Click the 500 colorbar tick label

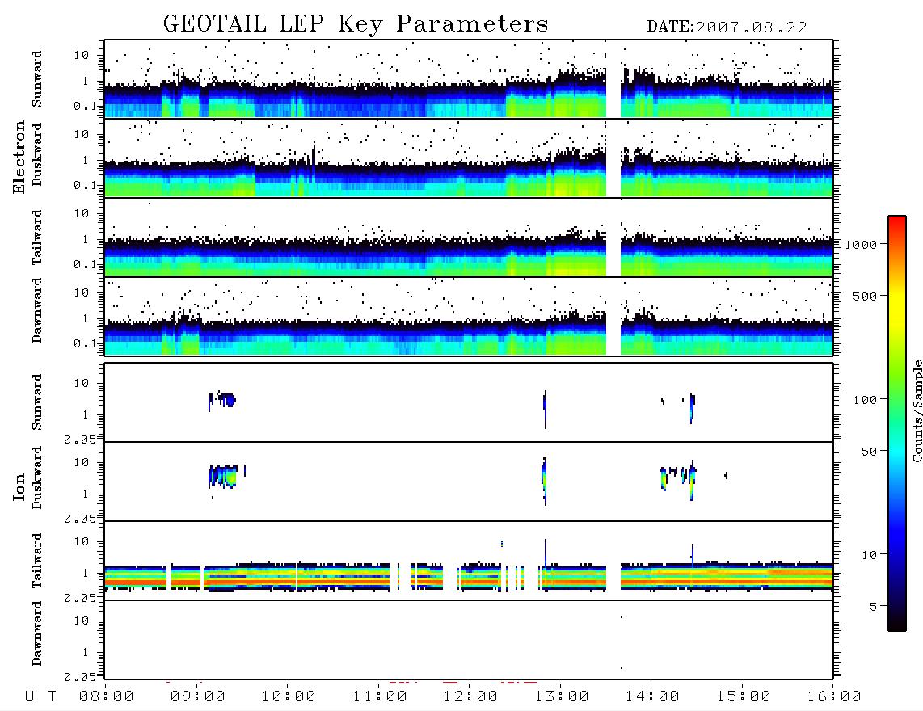pos(866,296)
